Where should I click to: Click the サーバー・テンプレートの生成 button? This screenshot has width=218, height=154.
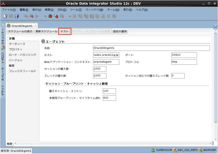(91, 31)
